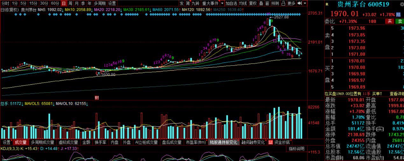
Task: Select the 15分 period
Action: tap(34, 3)
